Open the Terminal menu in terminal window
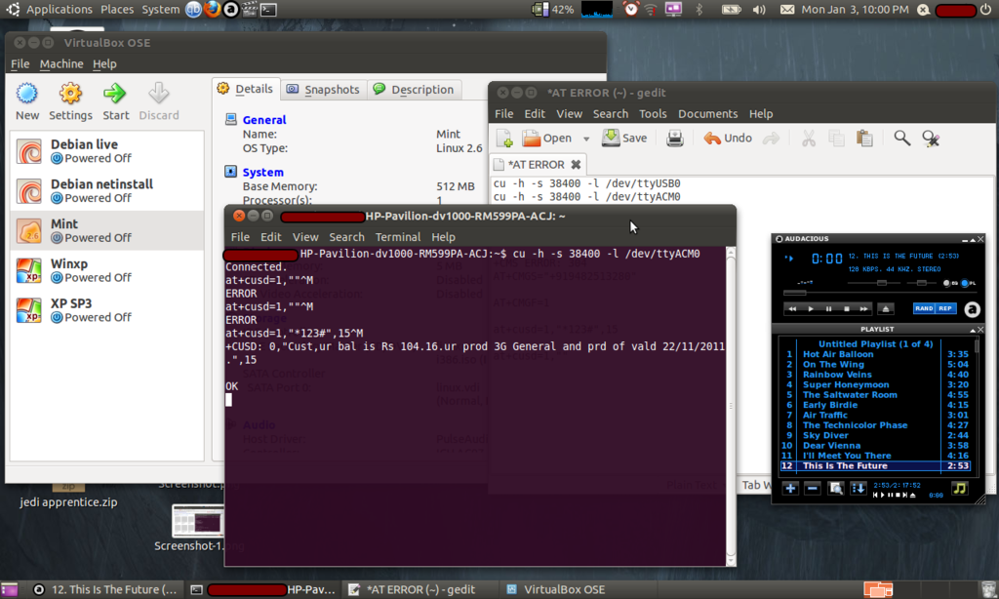Image resolution: width=999 pixels, height=599 pixels. [x=397, y=237]
